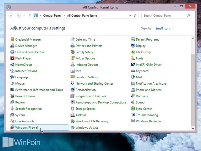Open the Folder Options icon
This screenshot has width=201, height=151.
(x=73, y=58)
